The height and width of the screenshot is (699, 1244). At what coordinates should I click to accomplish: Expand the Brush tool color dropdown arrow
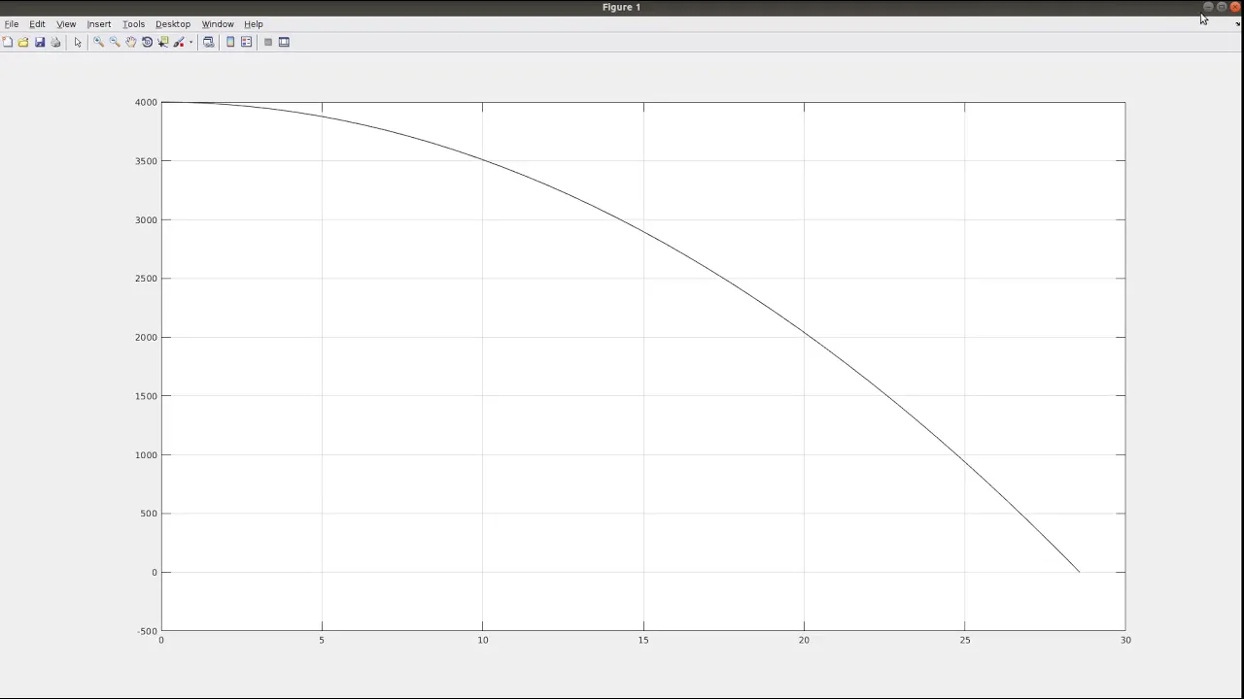click(190, 42)
